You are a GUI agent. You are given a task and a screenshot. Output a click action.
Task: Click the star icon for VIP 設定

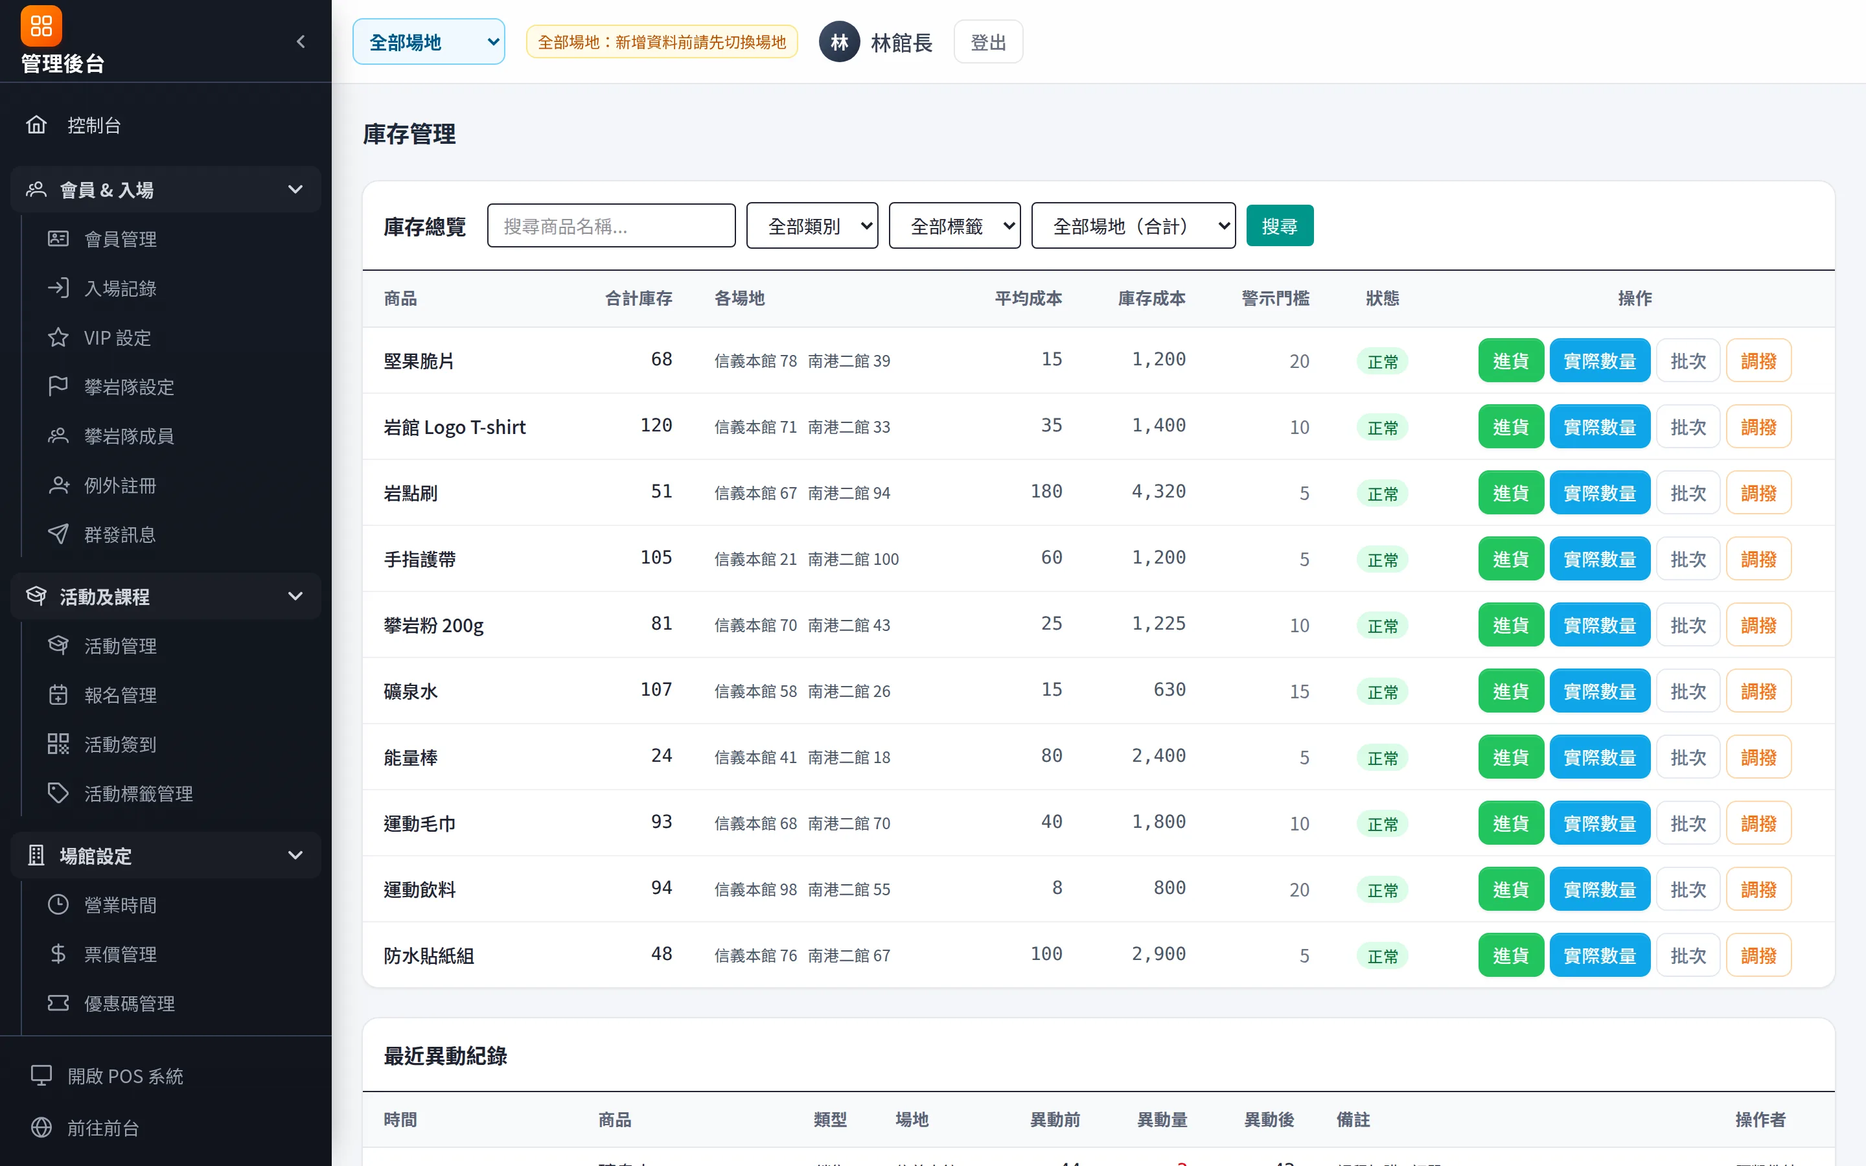[58, 337]
